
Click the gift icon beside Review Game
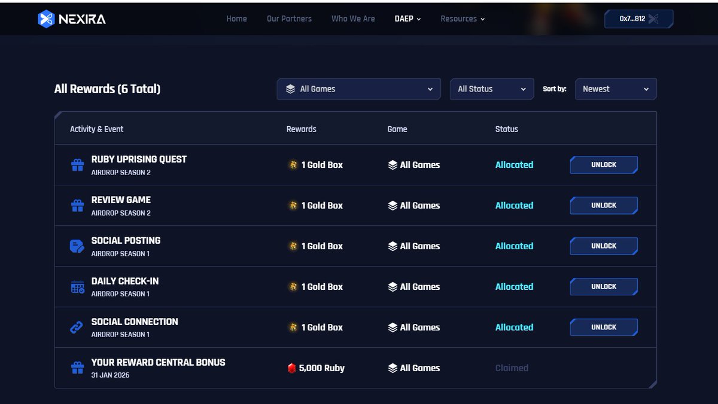(77, 206)
